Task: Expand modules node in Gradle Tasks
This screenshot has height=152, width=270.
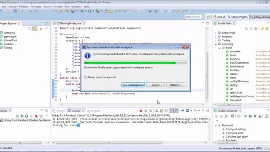Action: tap(216, 37)
